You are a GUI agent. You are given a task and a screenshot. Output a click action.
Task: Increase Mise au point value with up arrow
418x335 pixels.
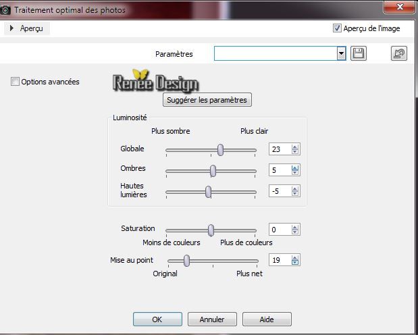(x=295, y=257)
